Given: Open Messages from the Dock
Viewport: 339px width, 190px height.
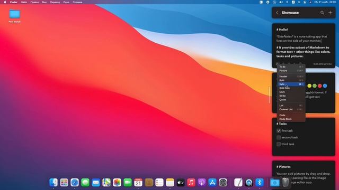Looking at the screenshot, I should click(85, 183).
